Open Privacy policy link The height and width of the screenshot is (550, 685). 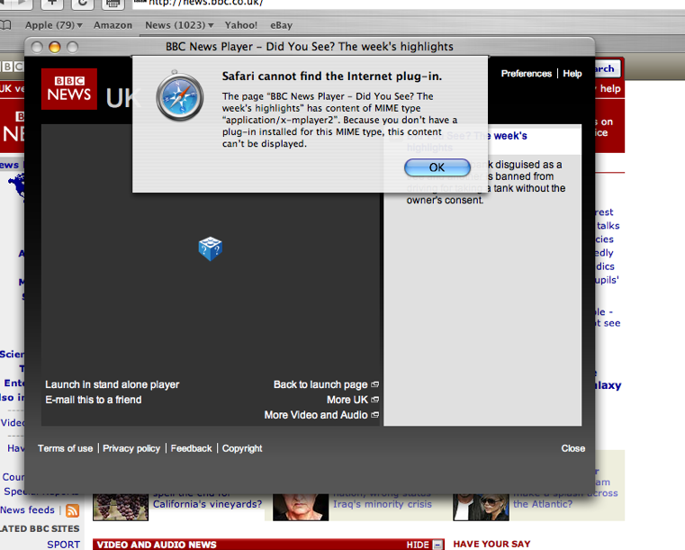click(x=131, y=448)
